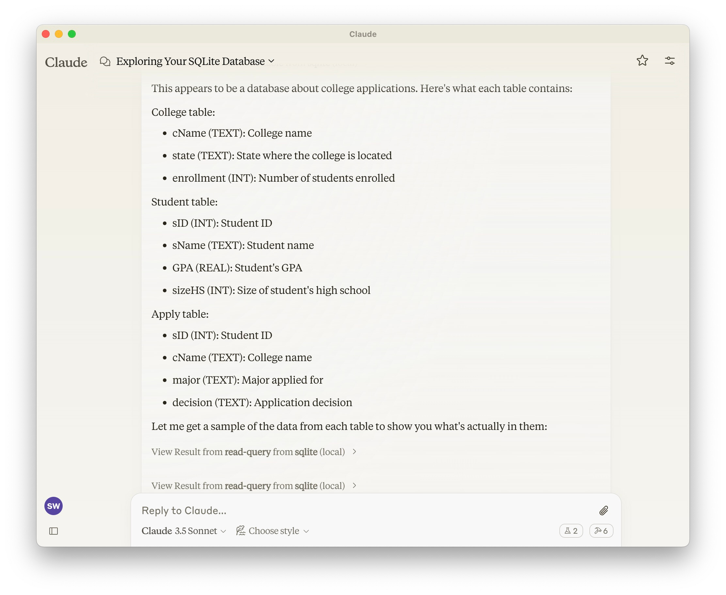The image size is (726, 595).
Task: Click 'sizeHS (INT): Size of student's high school'
Action: [x=271, y=290]
